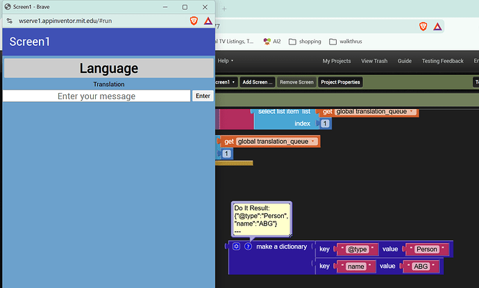
Task: Click the Project Properties button
Action: pos(340,82)
